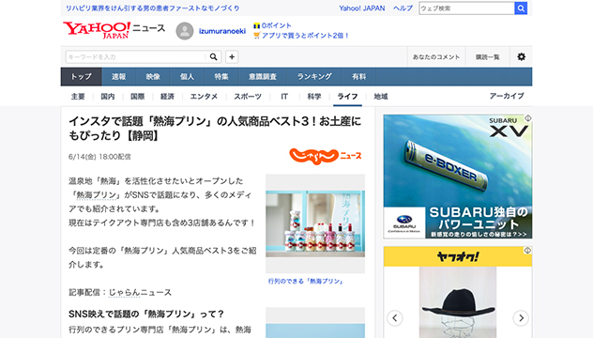
Task: Select the トップ tab
Action: [x=82, y=77]
